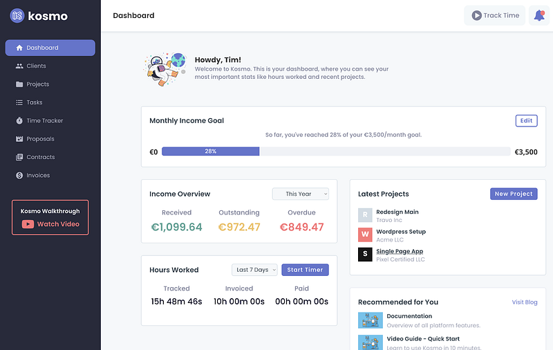Go to the Dashboard menu item

click(50, 48)
